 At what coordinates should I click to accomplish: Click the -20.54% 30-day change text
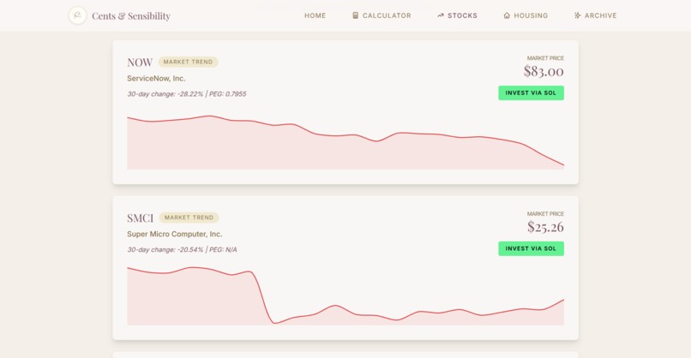165,250
